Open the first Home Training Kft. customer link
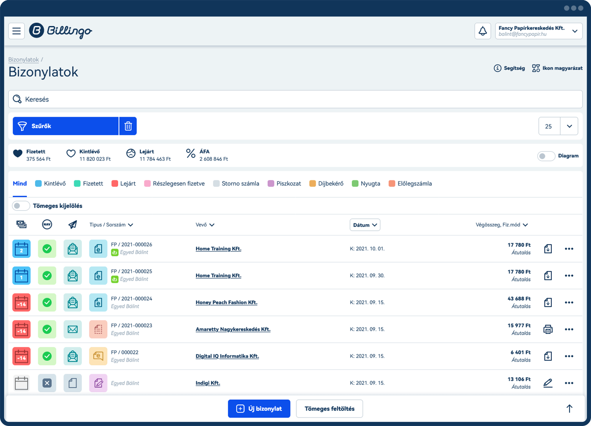This screenshot has width=591, height=426. [218, 249]
